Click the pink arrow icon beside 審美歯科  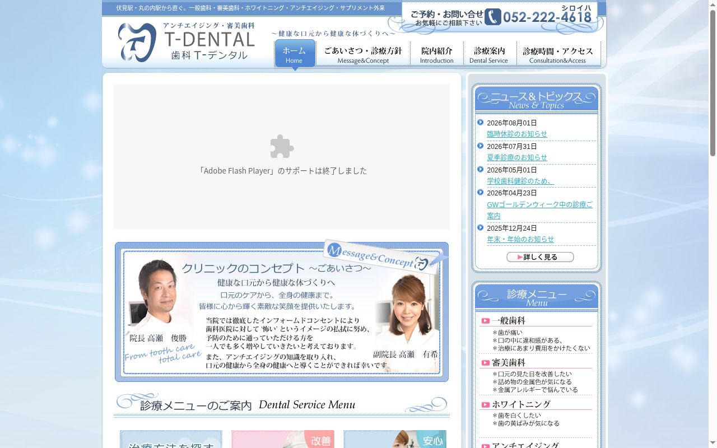pyautogui.click(x=486, y=363)
